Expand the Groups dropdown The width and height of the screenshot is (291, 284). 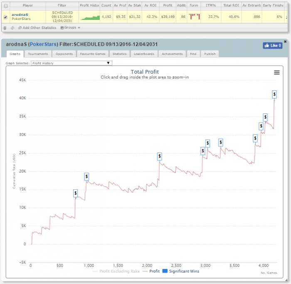point(70,27)
